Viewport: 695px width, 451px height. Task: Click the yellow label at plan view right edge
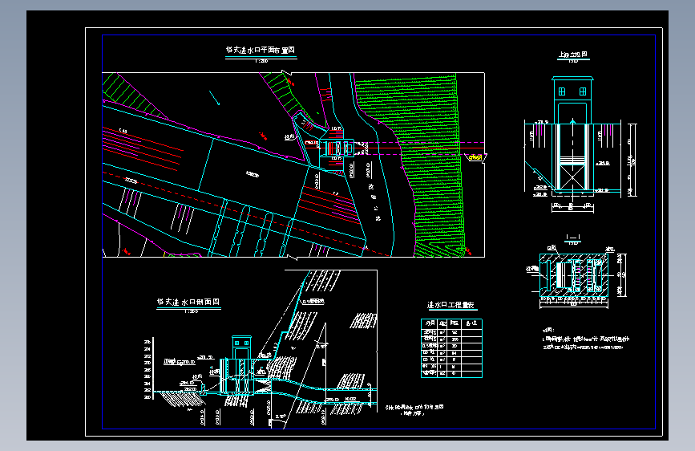[475, 157]
